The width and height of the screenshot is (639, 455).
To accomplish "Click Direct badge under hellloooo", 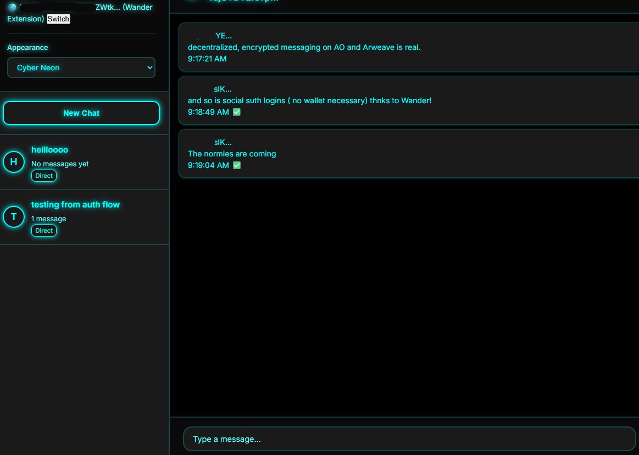I will pos(44,176).
